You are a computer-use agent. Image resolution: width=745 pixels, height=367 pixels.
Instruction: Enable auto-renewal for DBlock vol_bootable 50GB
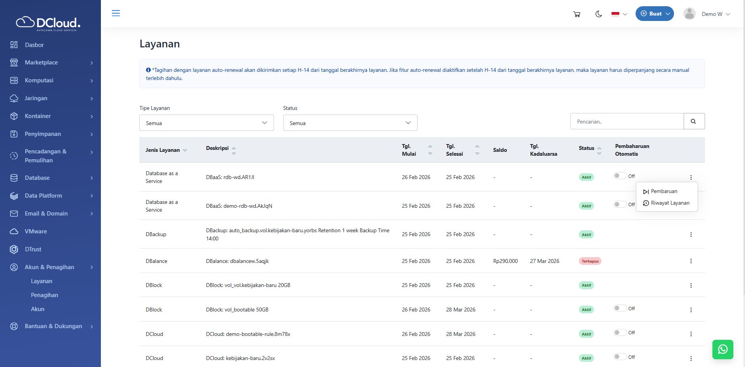coord(620,308)
